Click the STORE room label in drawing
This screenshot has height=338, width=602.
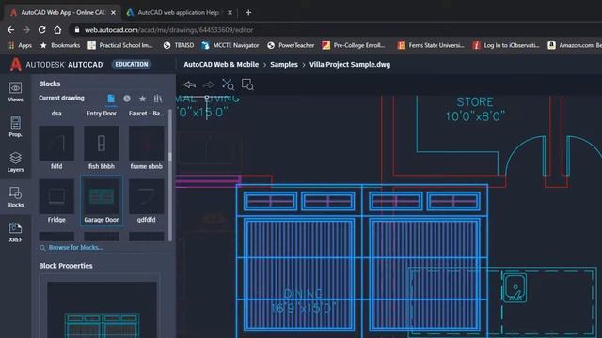point(475,102)
